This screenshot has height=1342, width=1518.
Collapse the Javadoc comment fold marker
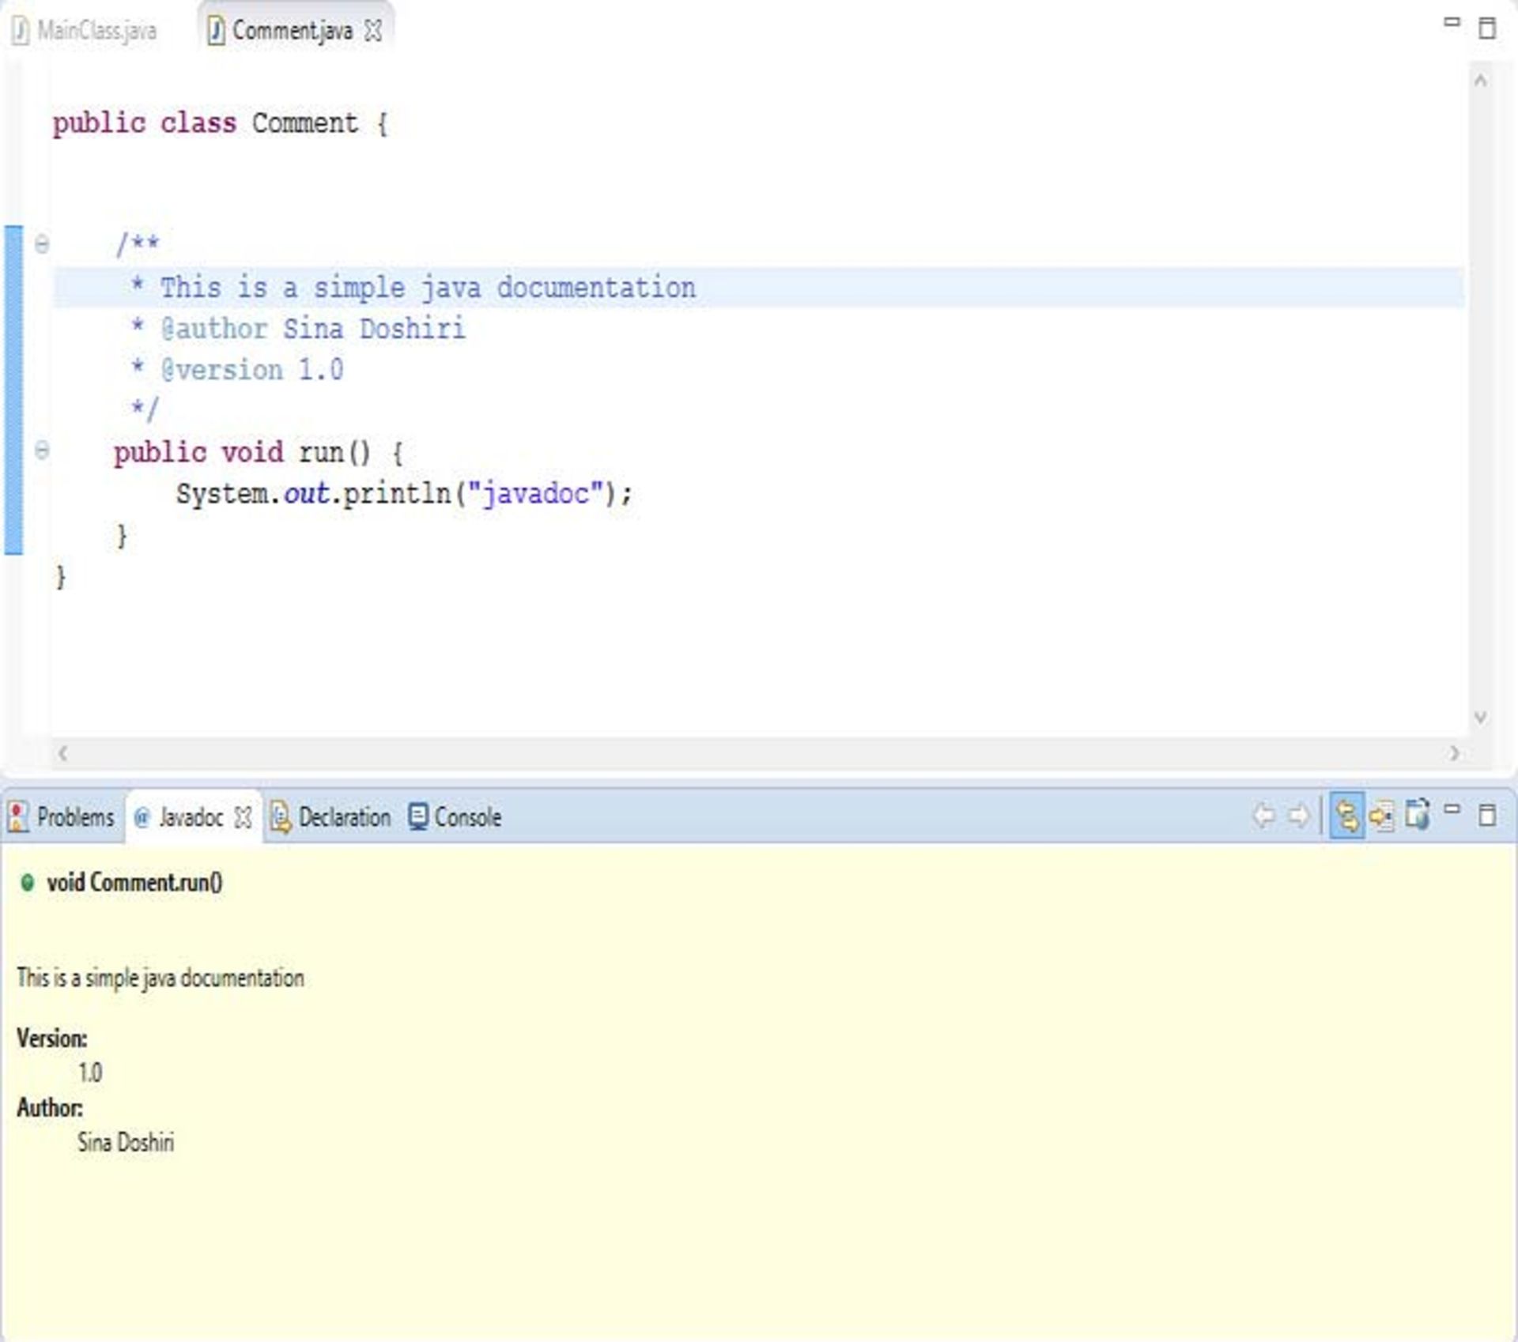tap(42, 243)
